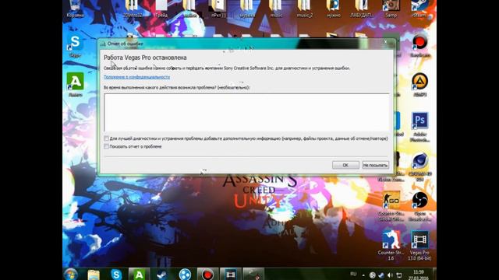Select the 'Трейд' desktop file
499x280 pixels.
click(161, 9)
